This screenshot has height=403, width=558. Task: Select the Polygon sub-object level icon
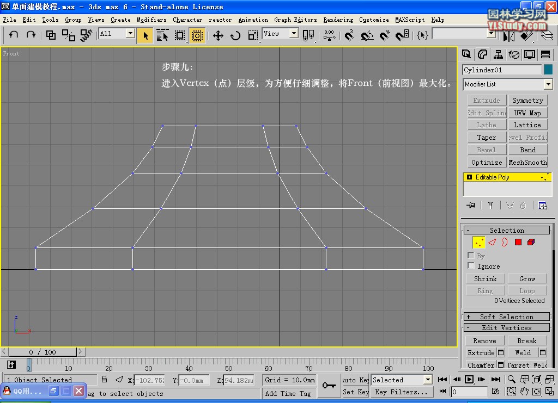coord(518,242)
